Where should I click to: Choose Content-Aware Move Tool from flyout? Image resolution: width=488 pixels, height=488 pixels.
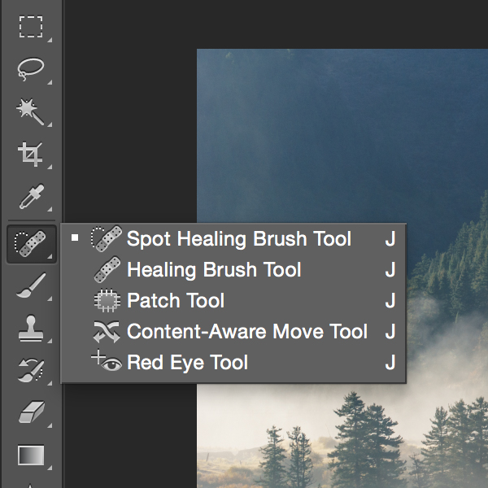[x=233, y=331]
